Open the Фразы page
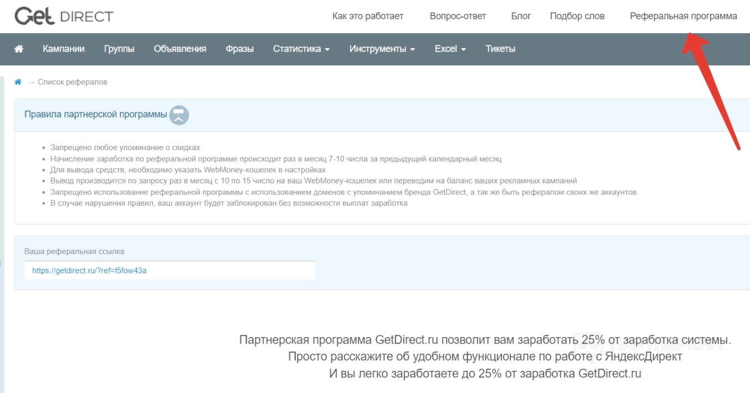This screenshot has width=750, height=393. pyautogui.click(x=240, y=49)
